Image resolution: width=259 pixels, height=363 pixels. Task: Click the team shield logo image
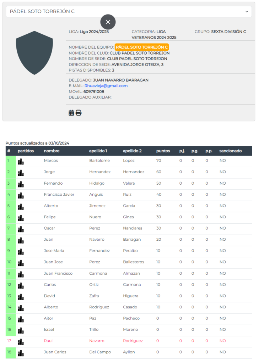click(x=34, y=53)
